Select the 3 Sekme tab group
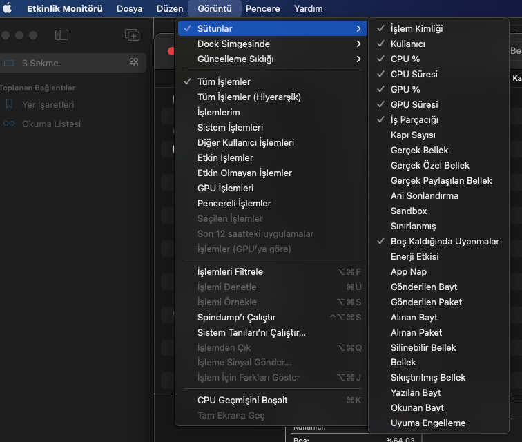The height and width of the screenshot is (442, 522). [73, 63]
